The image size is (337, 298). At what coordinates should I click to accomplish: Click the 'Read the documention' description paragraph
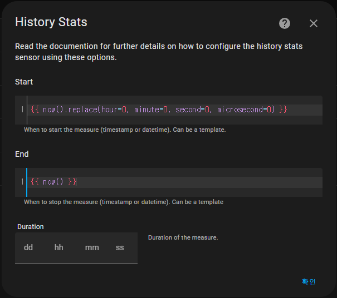159,52
